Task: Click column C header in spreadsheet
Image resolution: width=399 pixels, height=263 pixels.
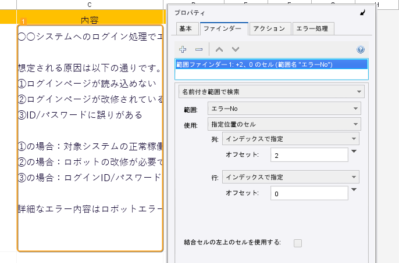Action: 90,5
